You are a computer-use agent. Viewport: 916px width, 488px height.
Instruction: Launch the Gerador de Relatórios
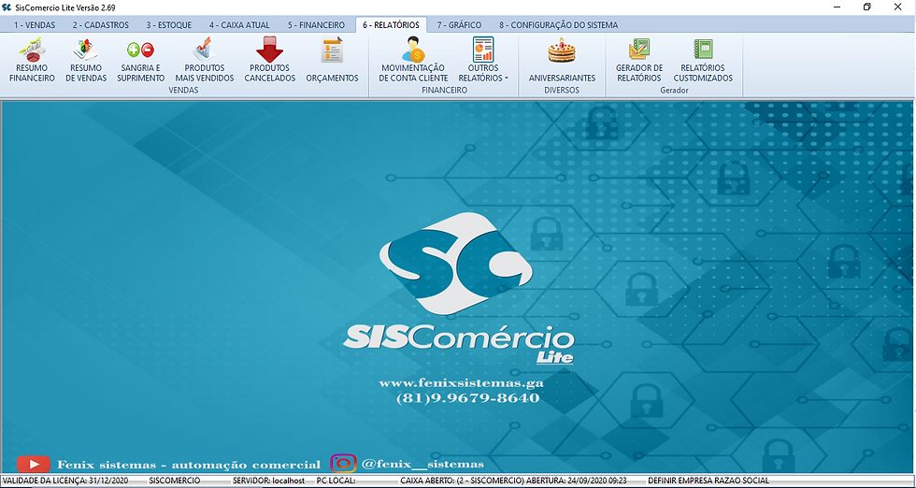click(639, 60)
